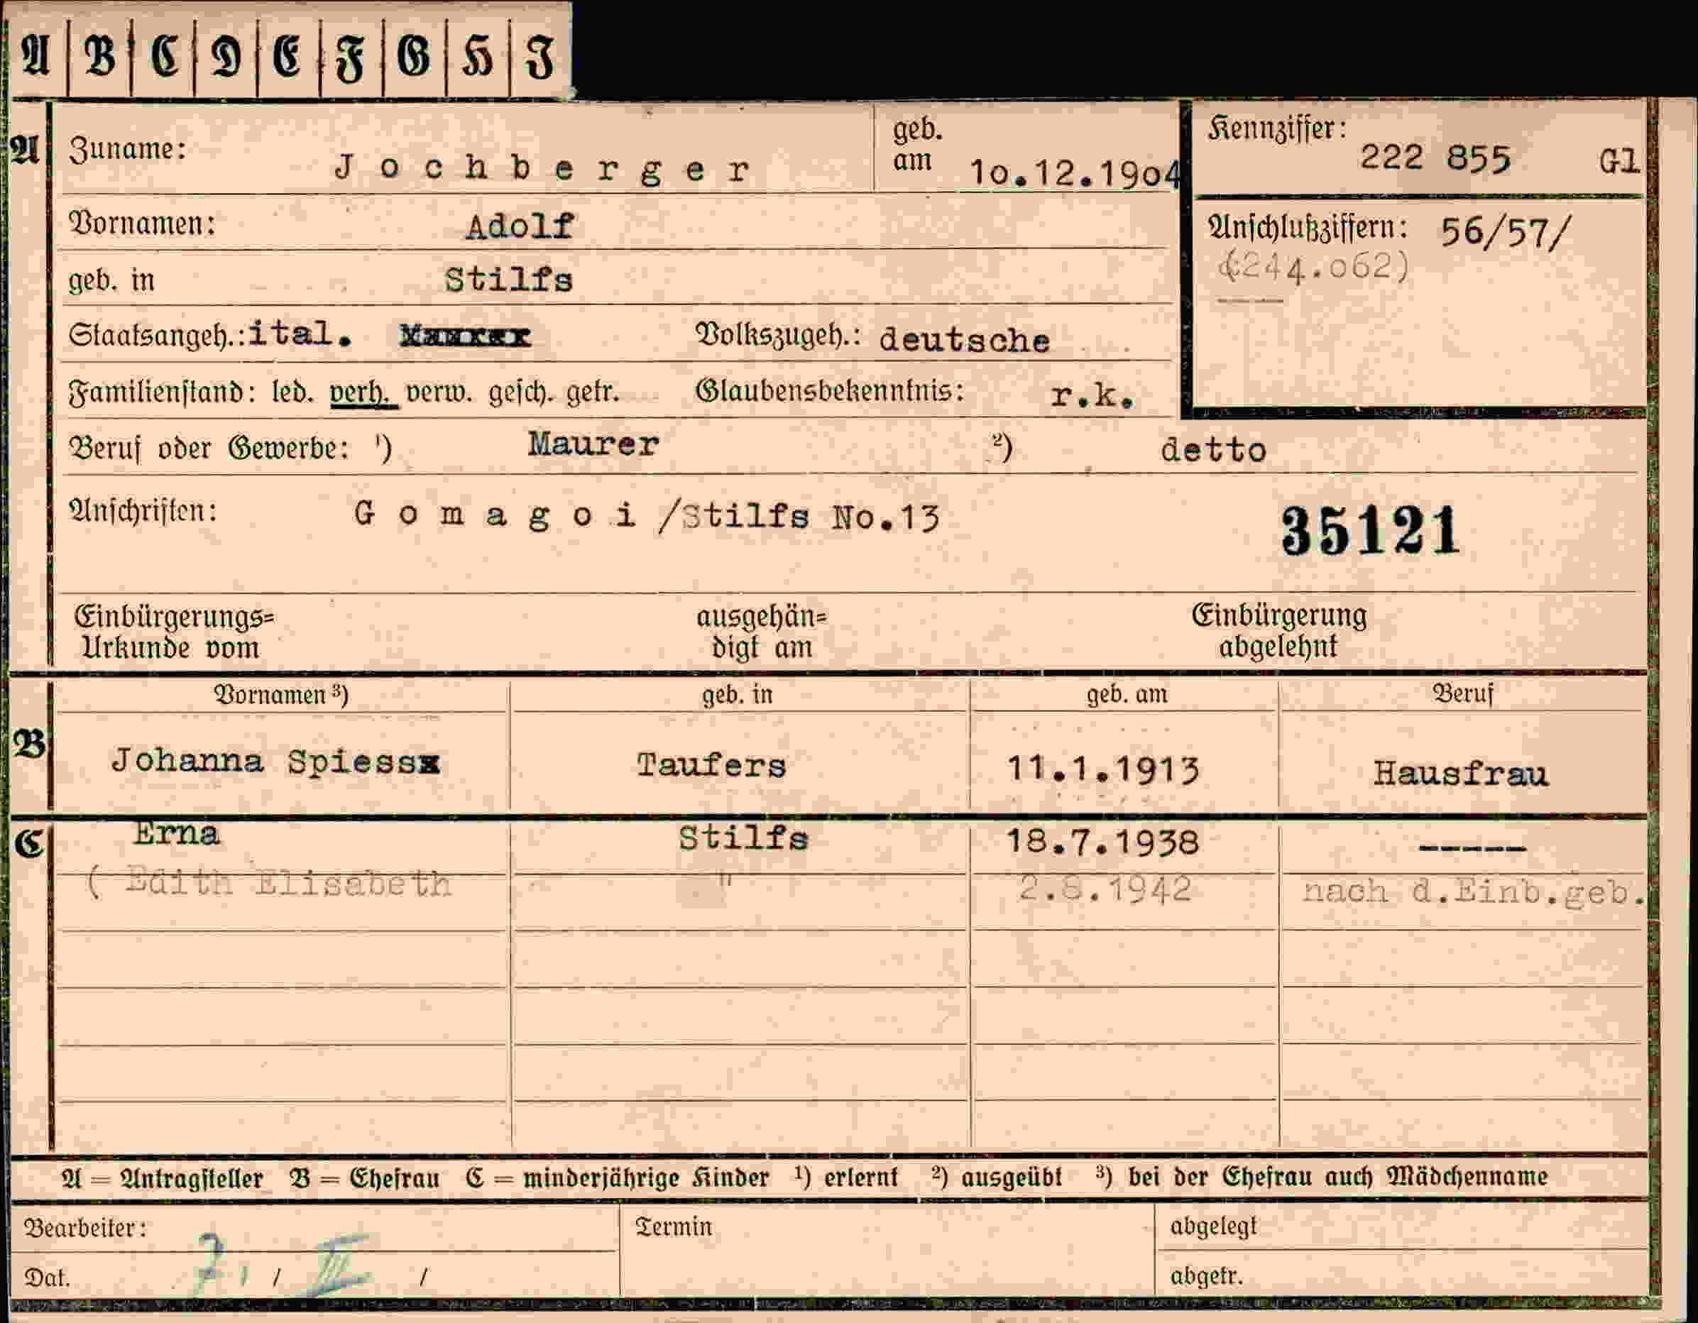Click the ausgehändigt am label
Viewport: 1698px width, 1323px height.
761,632
